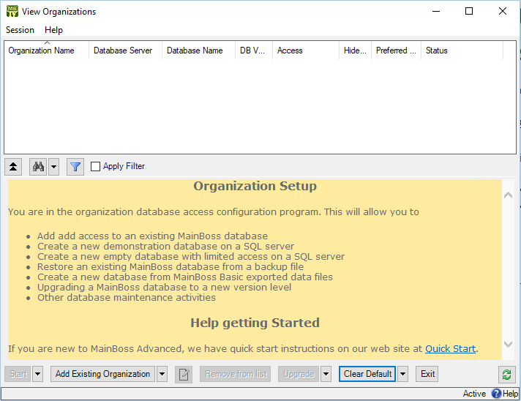Expand the dropdown next to Start
The height and width of the screenshot is (401, 521).
pos(37,374)
